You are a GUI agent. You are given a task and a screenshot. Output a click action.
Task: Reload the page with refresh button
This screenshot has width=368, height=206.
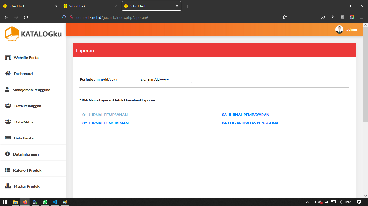point(26,17)
